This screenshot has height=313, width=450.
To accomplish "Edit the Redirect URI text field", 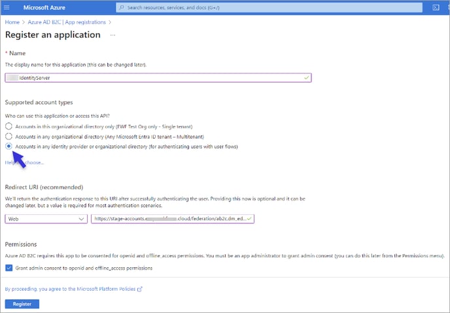I will click(173, 219).
